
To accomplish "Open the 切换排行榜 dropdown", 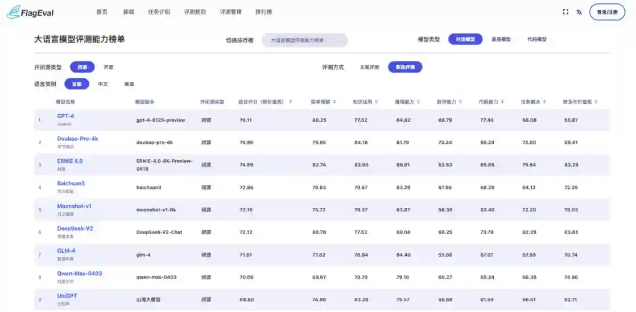I will pos(304,40).
